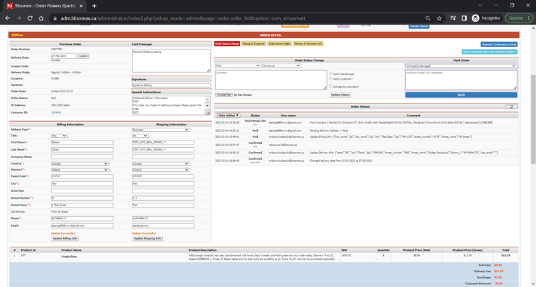Open the order status dropdown showing Paid
This screenshot has width=536, height=287.
[238, 66]
